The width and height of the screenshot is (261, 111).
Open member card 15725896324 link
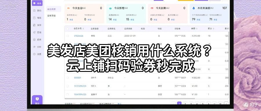pyautogui.click(x=80, y=86)
